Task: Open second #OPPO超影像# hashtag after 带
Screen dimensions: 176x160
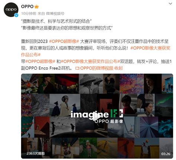Action: [x=40, y=61]
